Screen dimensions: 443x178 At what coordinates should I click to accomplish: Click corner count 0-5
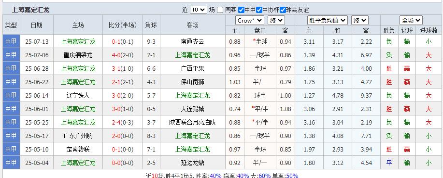[151, 109]
